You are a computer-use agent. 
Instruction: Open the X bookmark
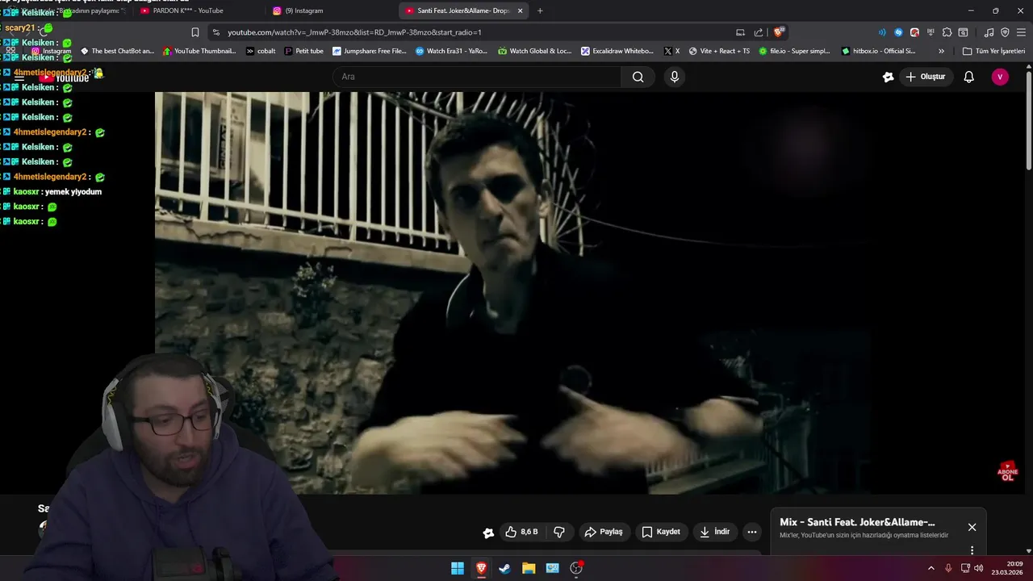point(671,51)
